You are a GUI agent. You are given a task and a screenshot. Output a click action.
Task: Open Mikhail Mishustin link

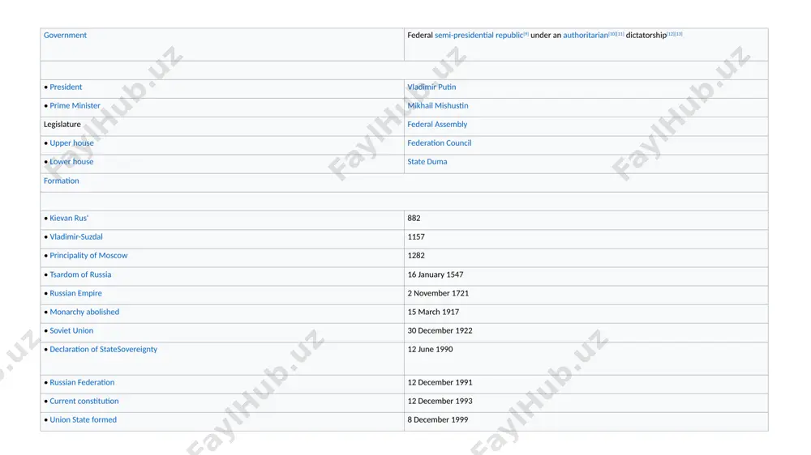438,105
